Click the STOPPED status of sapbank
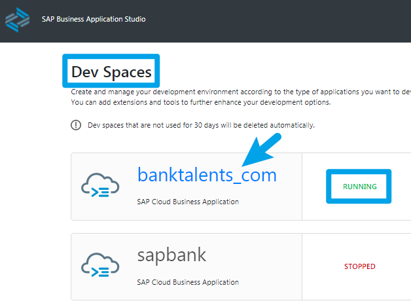The height and width of the screenshot is (307, 411). pos(360,266)
